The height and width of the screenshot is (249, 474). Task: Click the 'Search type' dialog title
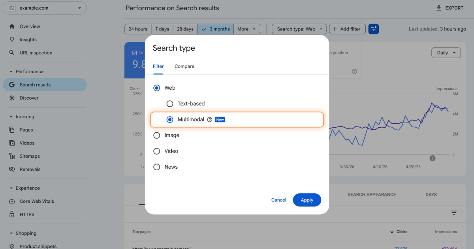174,48
